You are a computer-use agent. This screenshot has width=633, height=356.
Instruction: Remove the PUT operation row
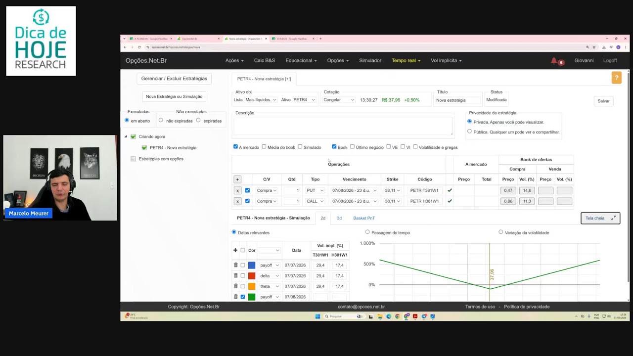point(237,190)
